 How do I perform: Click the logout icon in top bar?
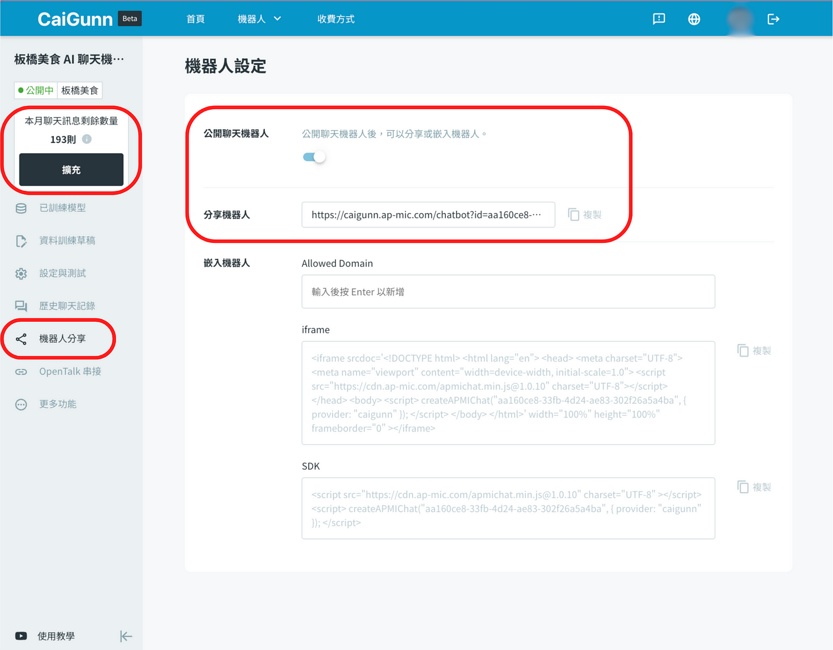click(x=773, y=19)
